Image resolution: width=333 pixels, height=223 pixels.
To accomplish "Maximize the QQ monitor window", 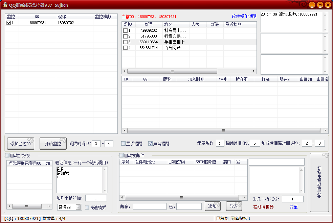I will [320, 5].
